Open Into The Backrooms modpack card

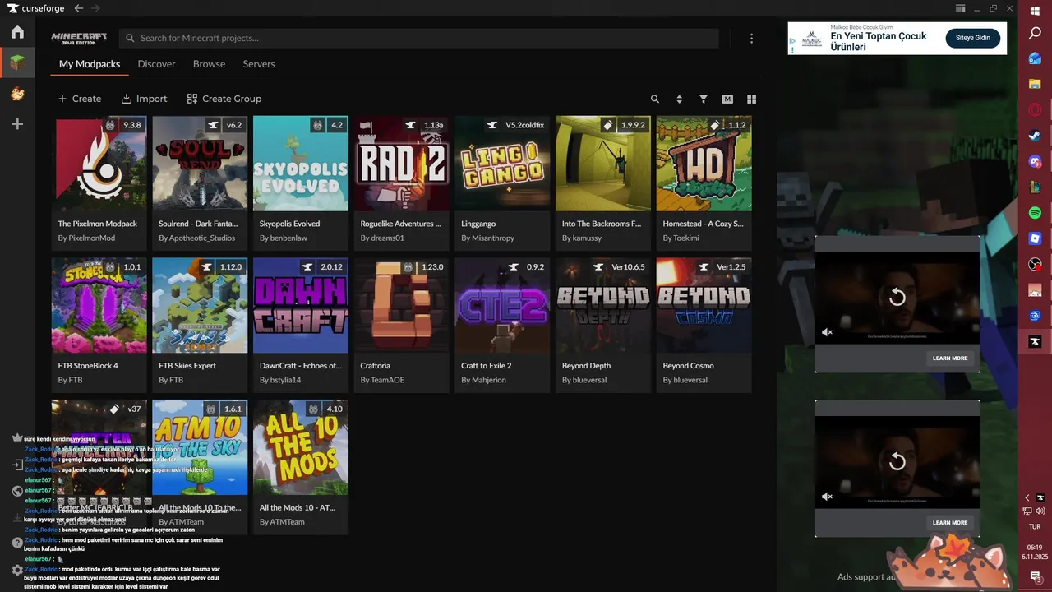603,183
